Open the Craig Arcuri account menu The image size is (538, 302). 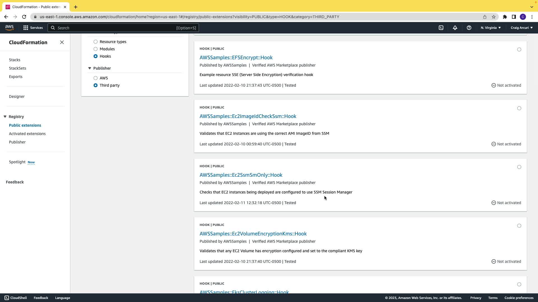click(x=521, y=28)
